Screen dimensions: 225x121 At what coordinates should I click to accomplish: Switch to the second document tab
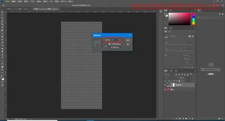pos(45,9)
